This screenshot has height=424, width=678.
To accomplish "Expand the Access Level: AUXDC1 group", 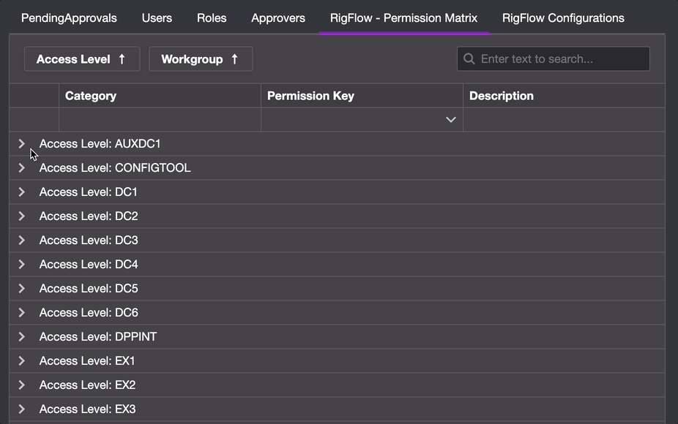I will tap(21, 143).
